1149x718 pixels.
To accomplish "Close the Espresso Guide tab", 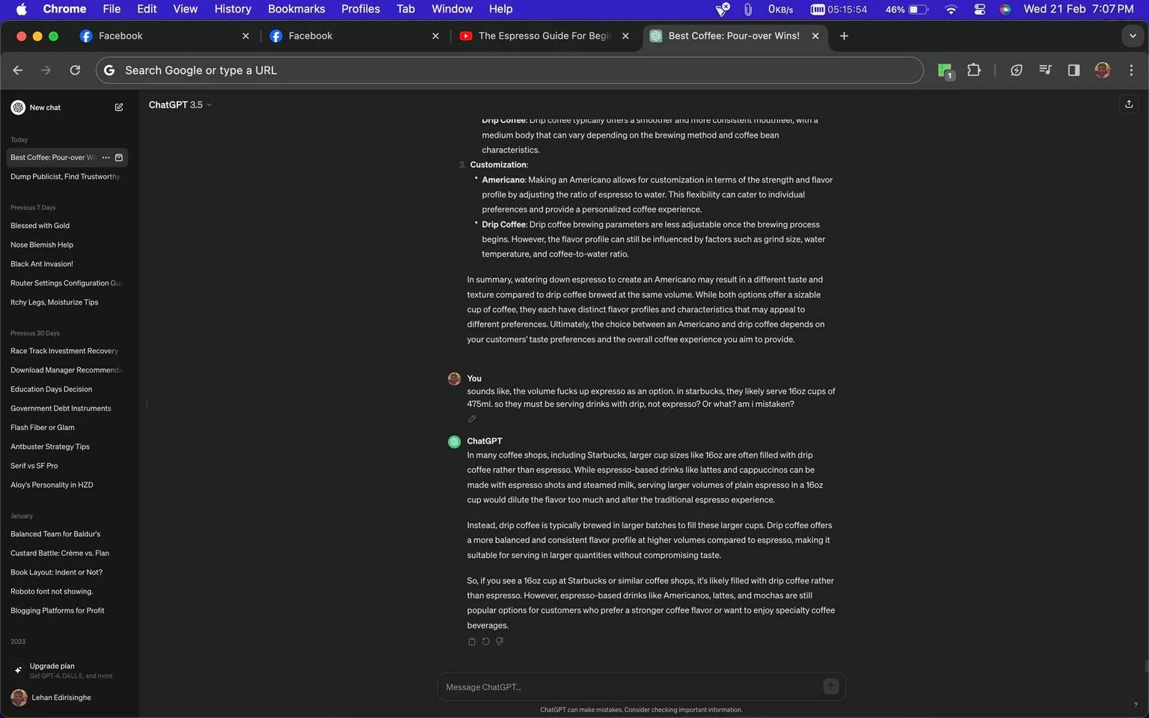I will pyautogui.click(x=625, y=36).
